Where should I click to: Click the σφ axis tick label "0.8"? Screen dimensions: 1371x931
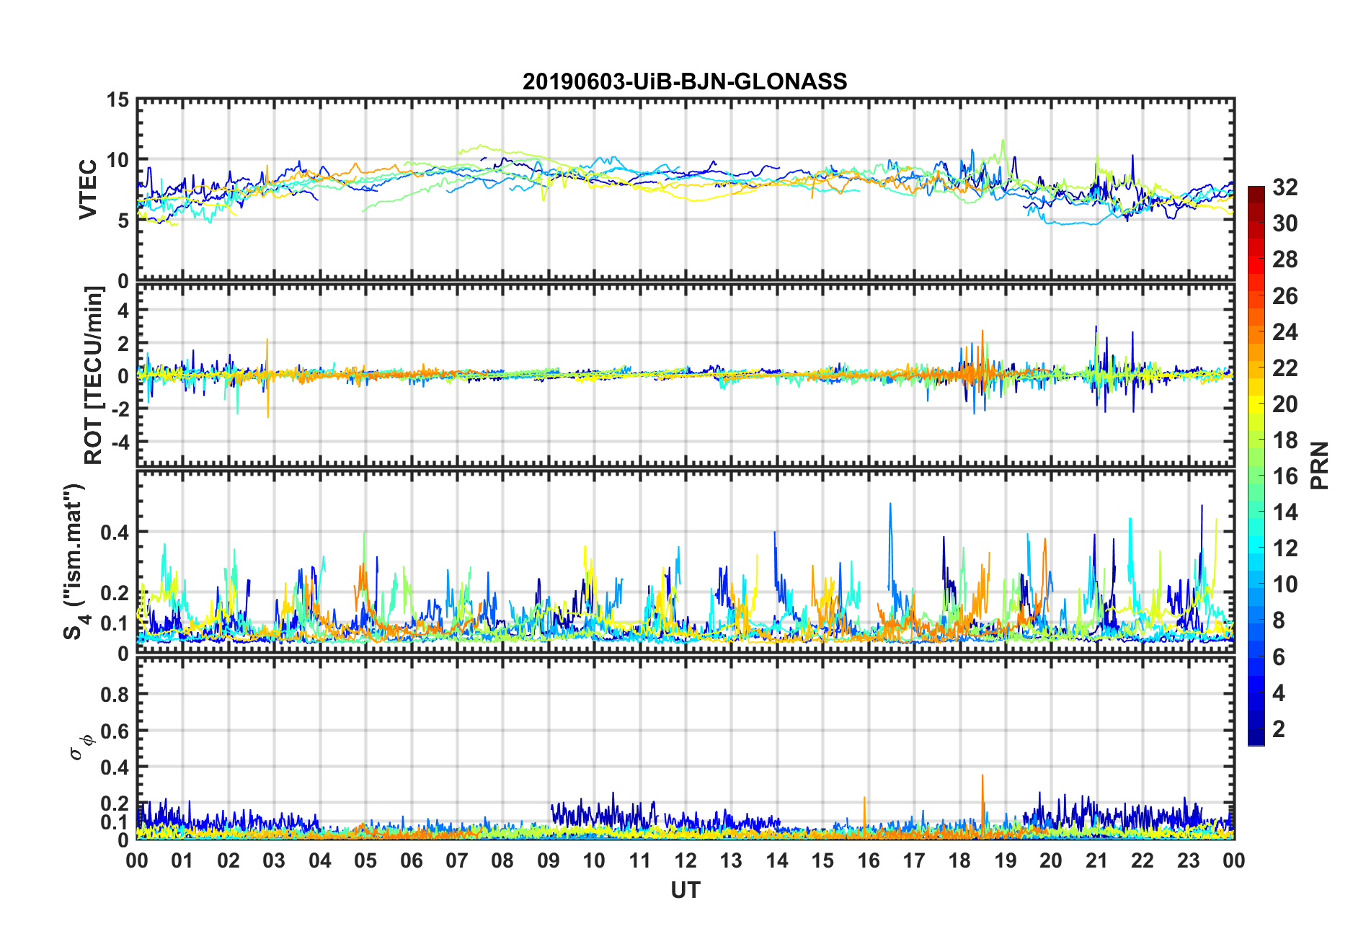115,695
